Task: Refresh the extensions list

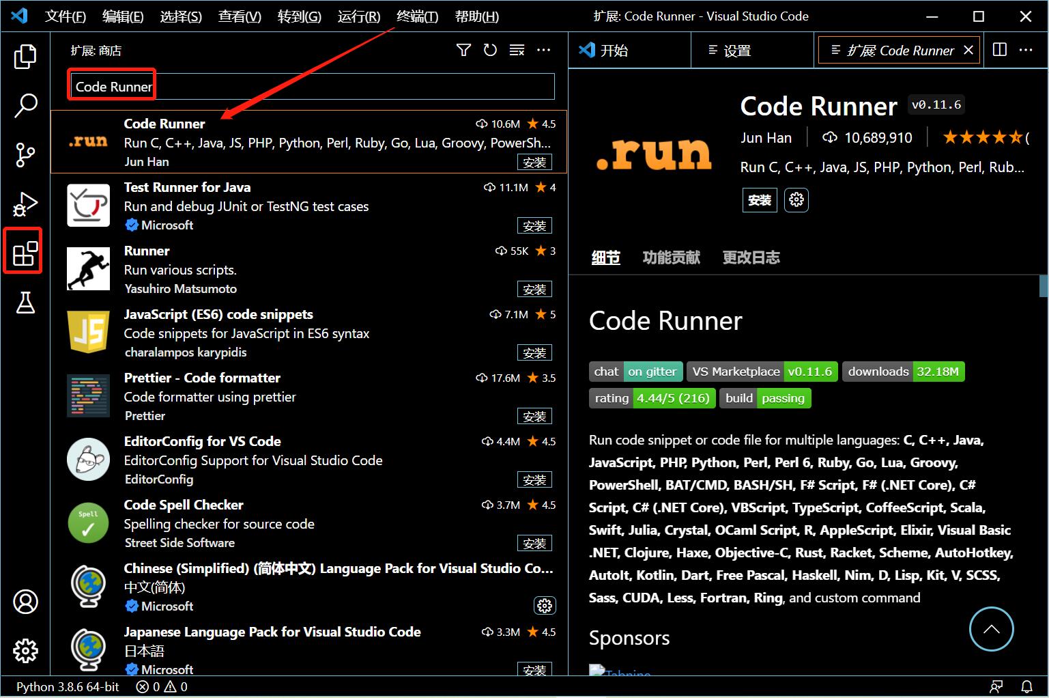Action: [x=490, y=50]
